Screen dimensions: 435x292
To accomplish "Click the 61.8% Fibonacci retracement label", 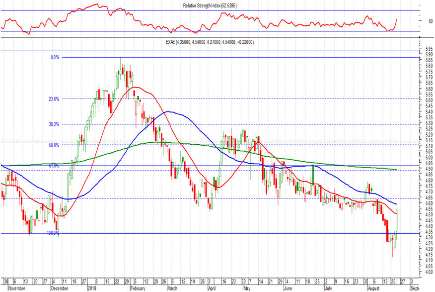I will tap(54, 166).
